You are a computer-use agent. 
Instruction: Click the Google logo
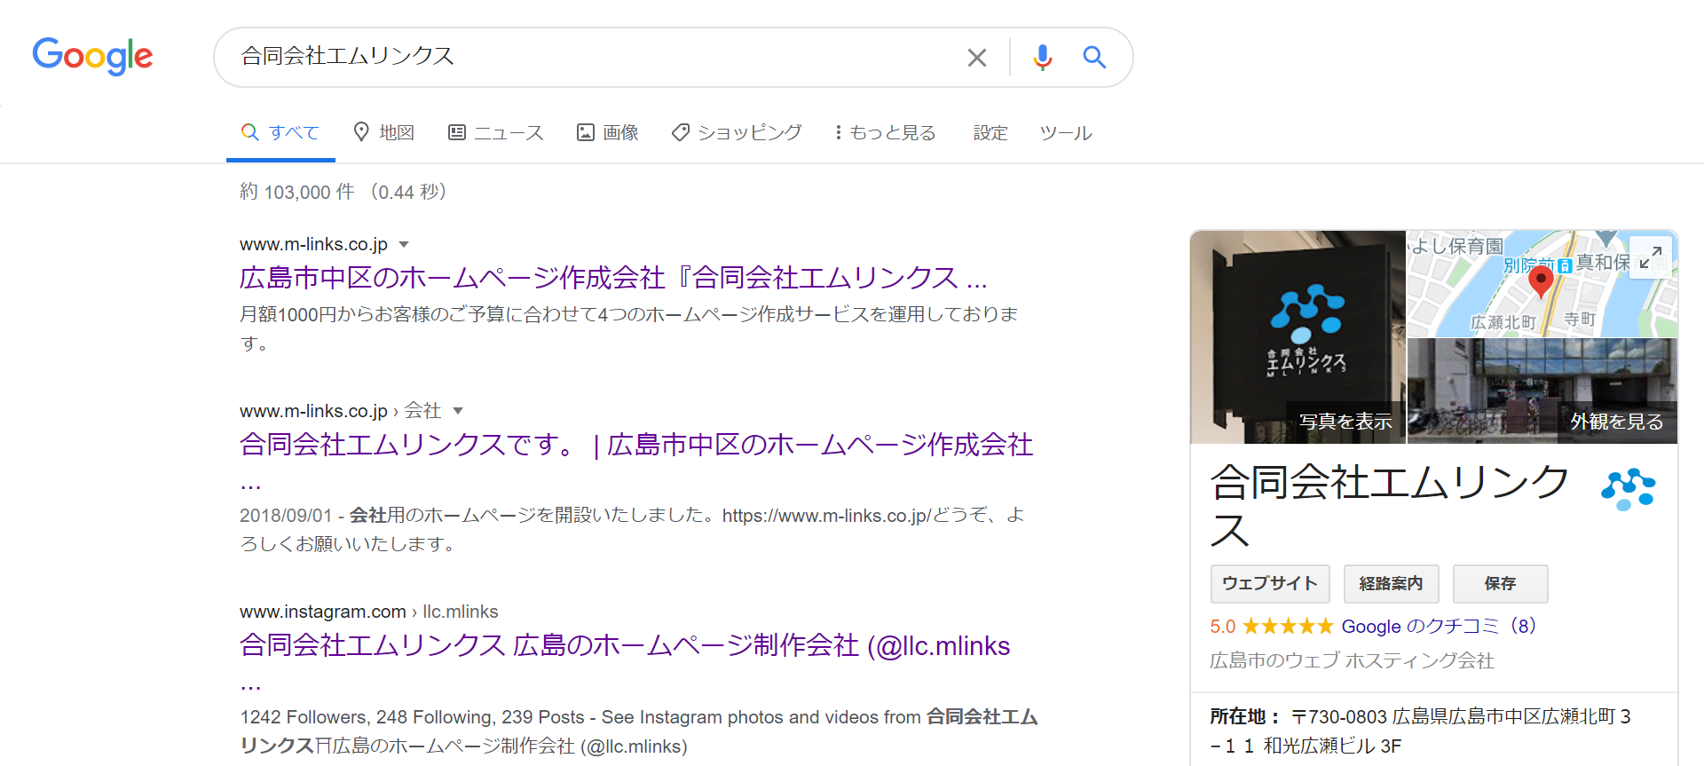click(x=92, y=56)
